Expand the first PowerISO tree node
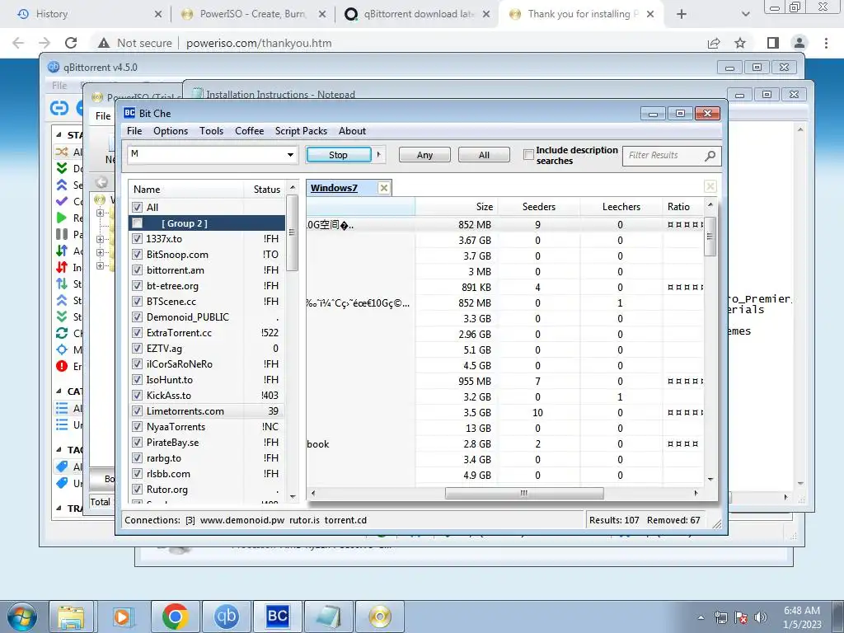844x633 pixels. click(100, 213)
